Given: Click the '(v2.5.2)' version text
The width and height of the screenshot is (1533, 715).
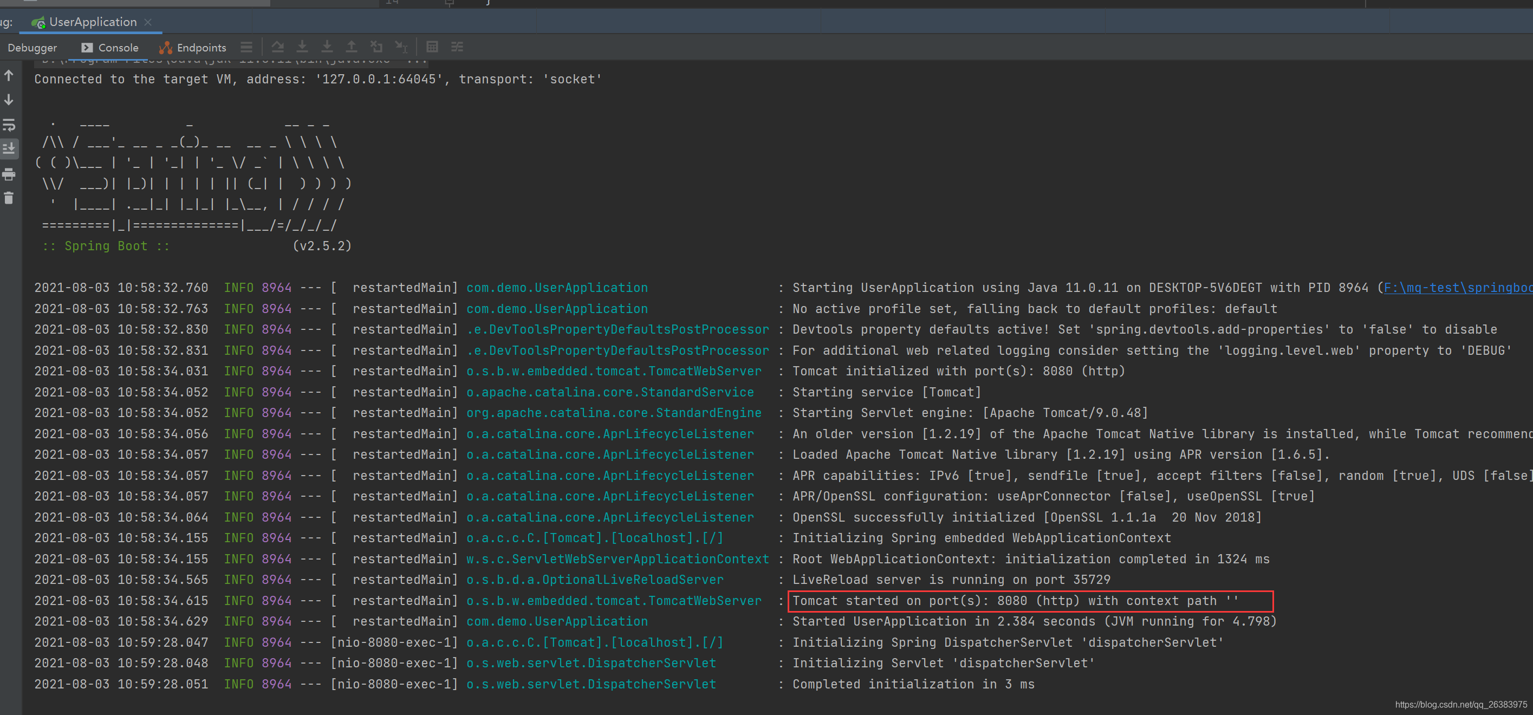Looking at the screenshot, I should [322, 246].
